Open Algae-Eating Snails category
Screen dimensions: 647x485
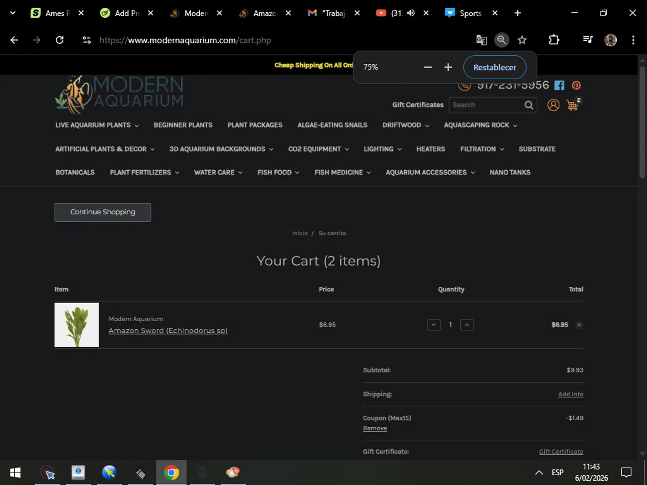pos(332,125)
